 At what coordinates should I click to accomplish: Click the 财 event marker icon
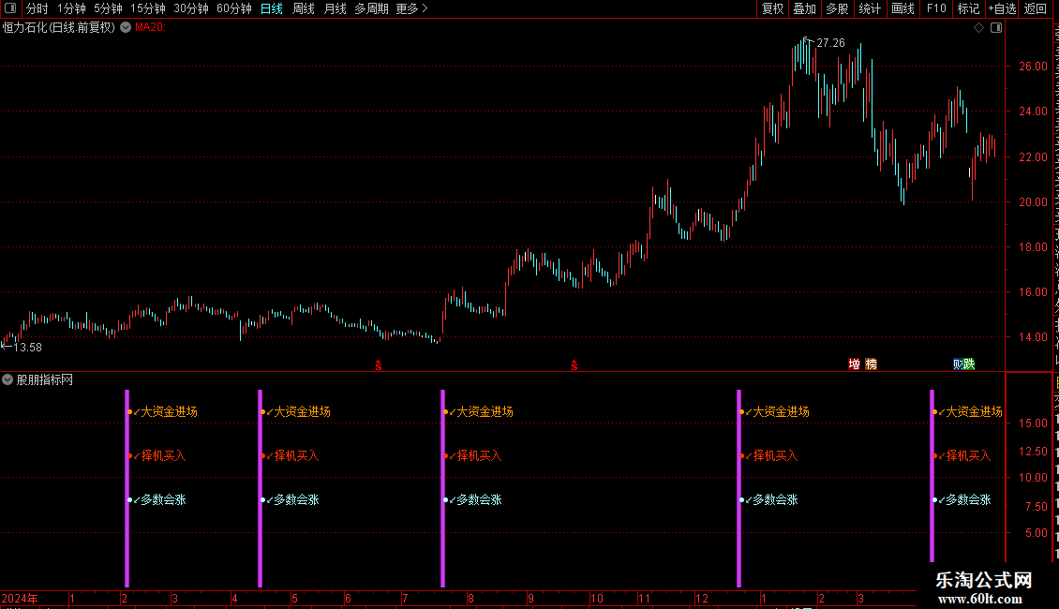pos(958,364)
